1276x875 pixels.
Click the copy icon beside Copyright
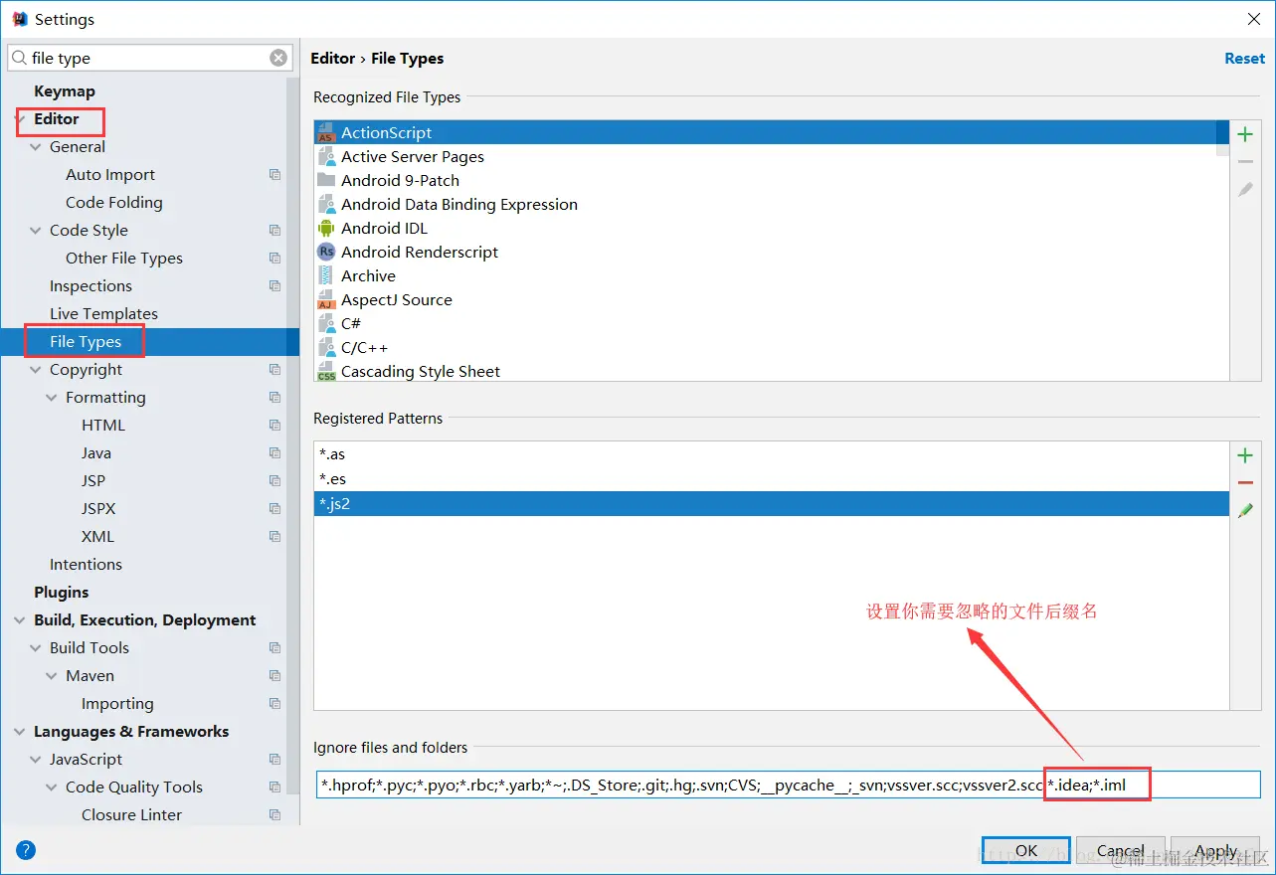click(274, 370)
